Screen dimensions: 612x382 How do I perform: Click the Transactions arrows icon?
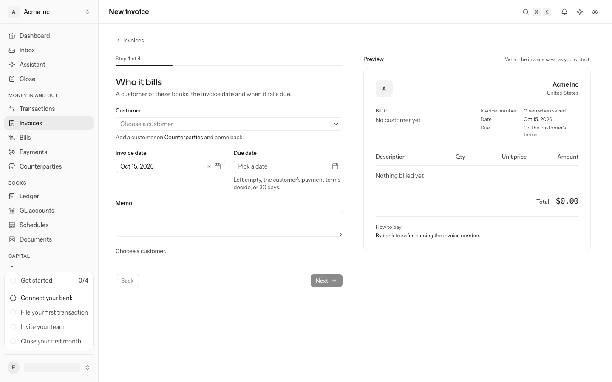[12, 109]
